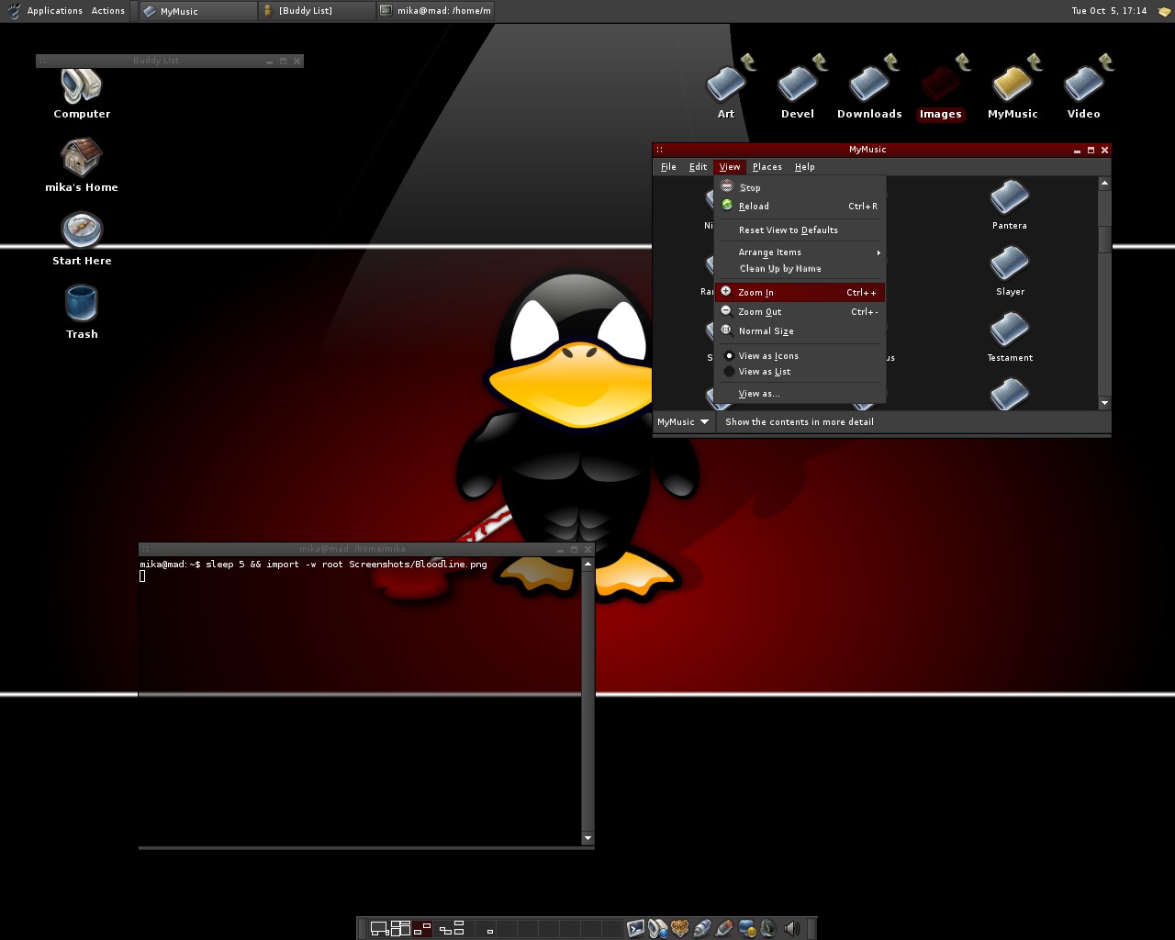
Task: Open the Edit menu in MyMusic
Action: click(x=699, y=167)
